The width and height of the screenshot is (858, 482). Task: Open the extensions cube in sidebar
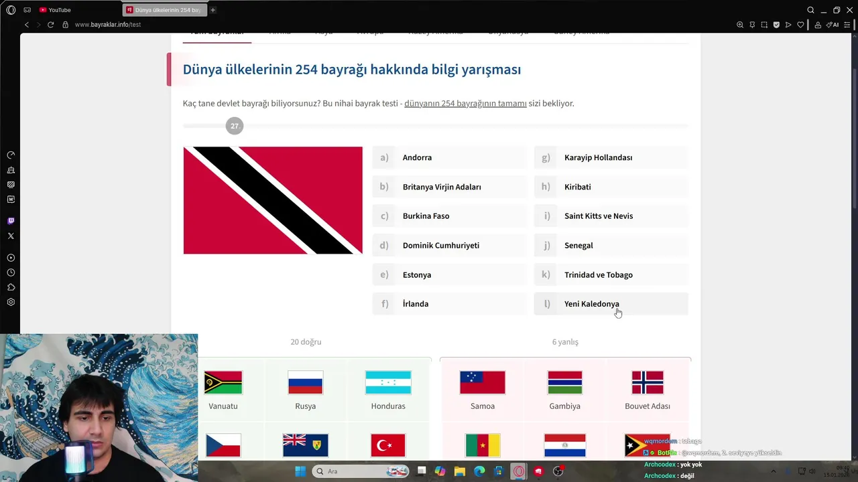[11, 287]
